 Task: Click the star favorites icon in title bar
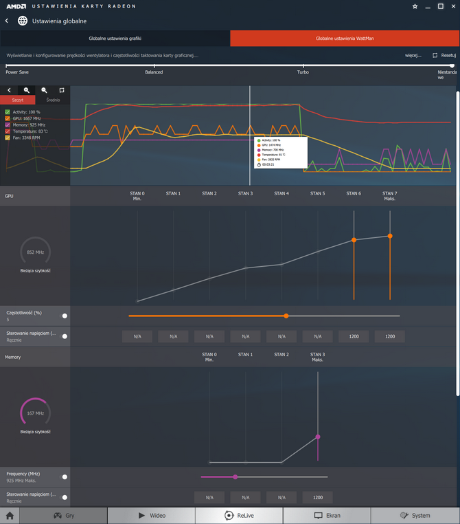(415, 6)
